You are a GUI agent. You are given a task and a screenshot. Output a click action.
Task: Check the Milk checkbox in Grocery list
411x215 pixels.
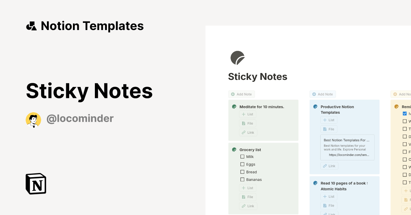[242, 156]
